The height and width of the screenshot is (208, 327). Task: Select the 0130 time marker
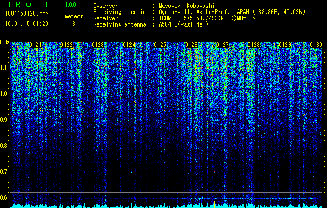(x=316, y=45)
